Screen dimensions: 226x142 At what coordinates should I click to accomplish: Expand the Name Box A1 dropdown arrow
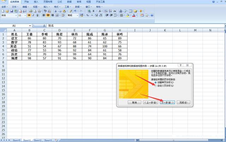pos(30,26)
